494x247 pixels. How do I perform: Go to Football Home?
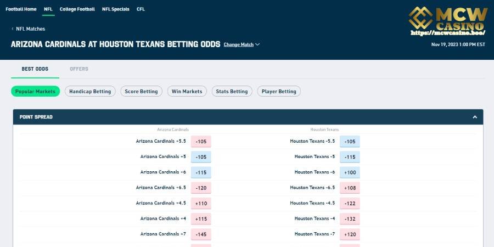pos(21,9)
